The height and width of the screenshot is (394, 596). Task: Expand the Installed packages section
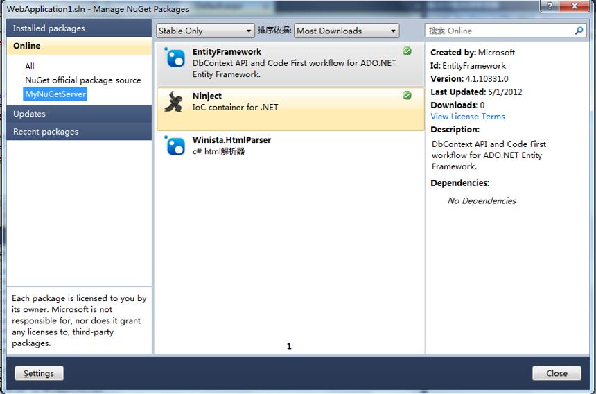coord(79,28)
